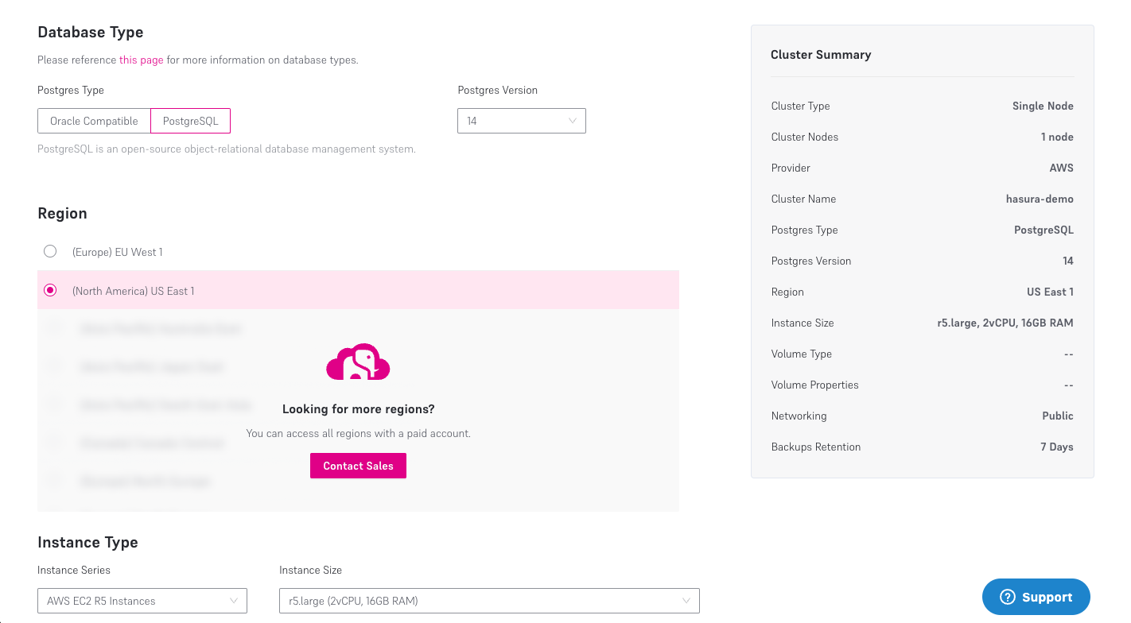Viewport: 1131px width, 623px height.
Task: Click the Networking Public value
Action: 1058,416
